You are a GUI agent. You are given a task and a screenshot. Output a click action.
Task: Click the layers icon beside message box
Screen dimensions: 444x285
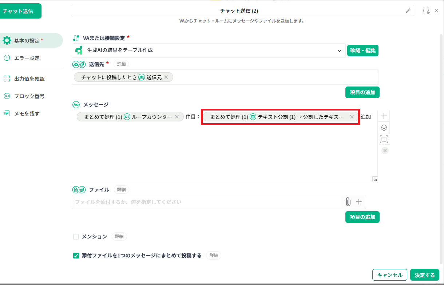click(x=384, y=128)
